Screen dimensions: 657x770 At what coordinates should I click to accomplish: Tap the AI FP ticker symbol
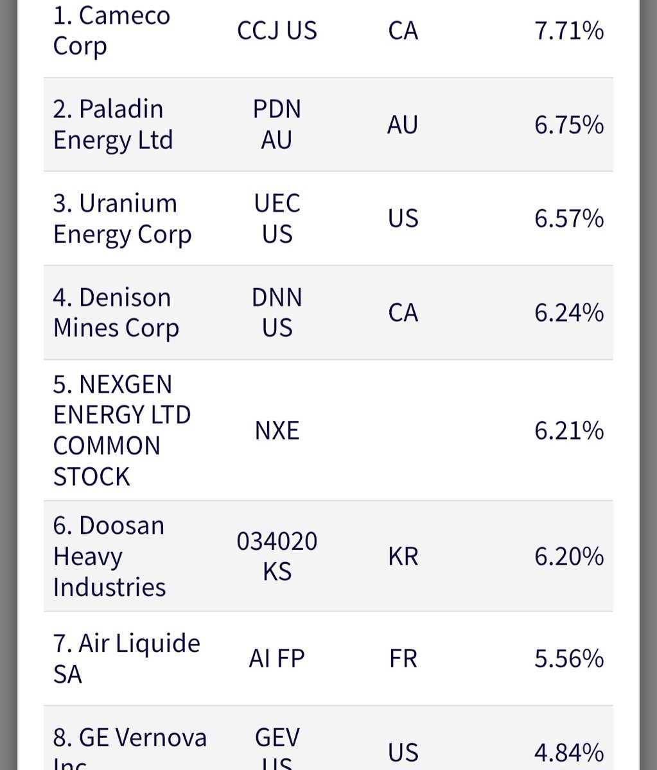(x=277, y=659)
